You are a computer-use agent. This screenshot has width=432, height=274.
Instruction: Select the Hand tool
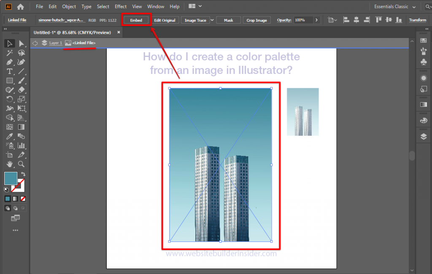click(9, 164)
